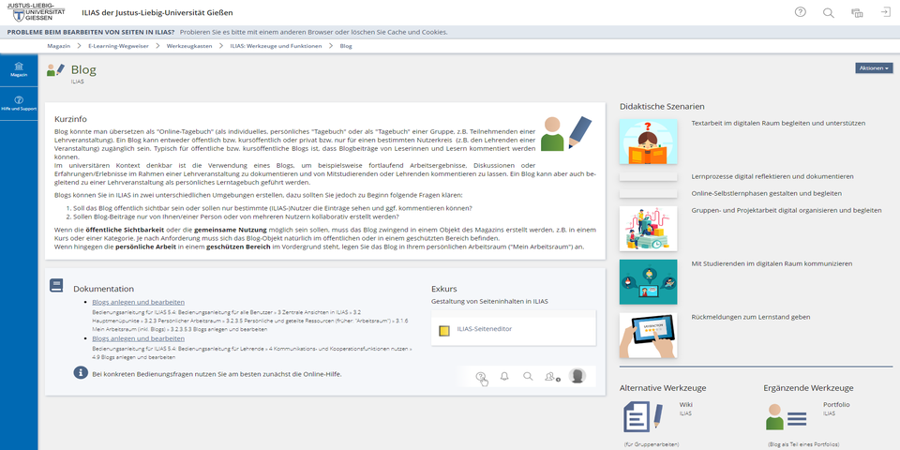Open Lernprozesse digital reflektieren scenario
The image size is (900, 450).
point(772,176)
